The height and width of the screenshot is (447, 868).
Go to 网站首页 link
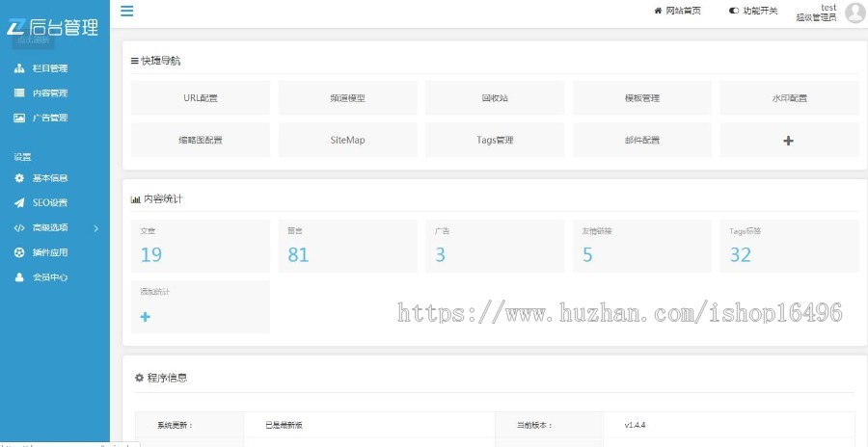(683, 11)
